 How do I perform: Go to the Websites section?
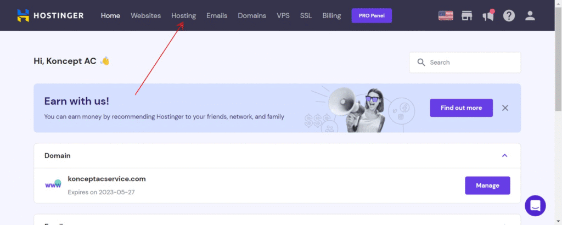[145, 16]
